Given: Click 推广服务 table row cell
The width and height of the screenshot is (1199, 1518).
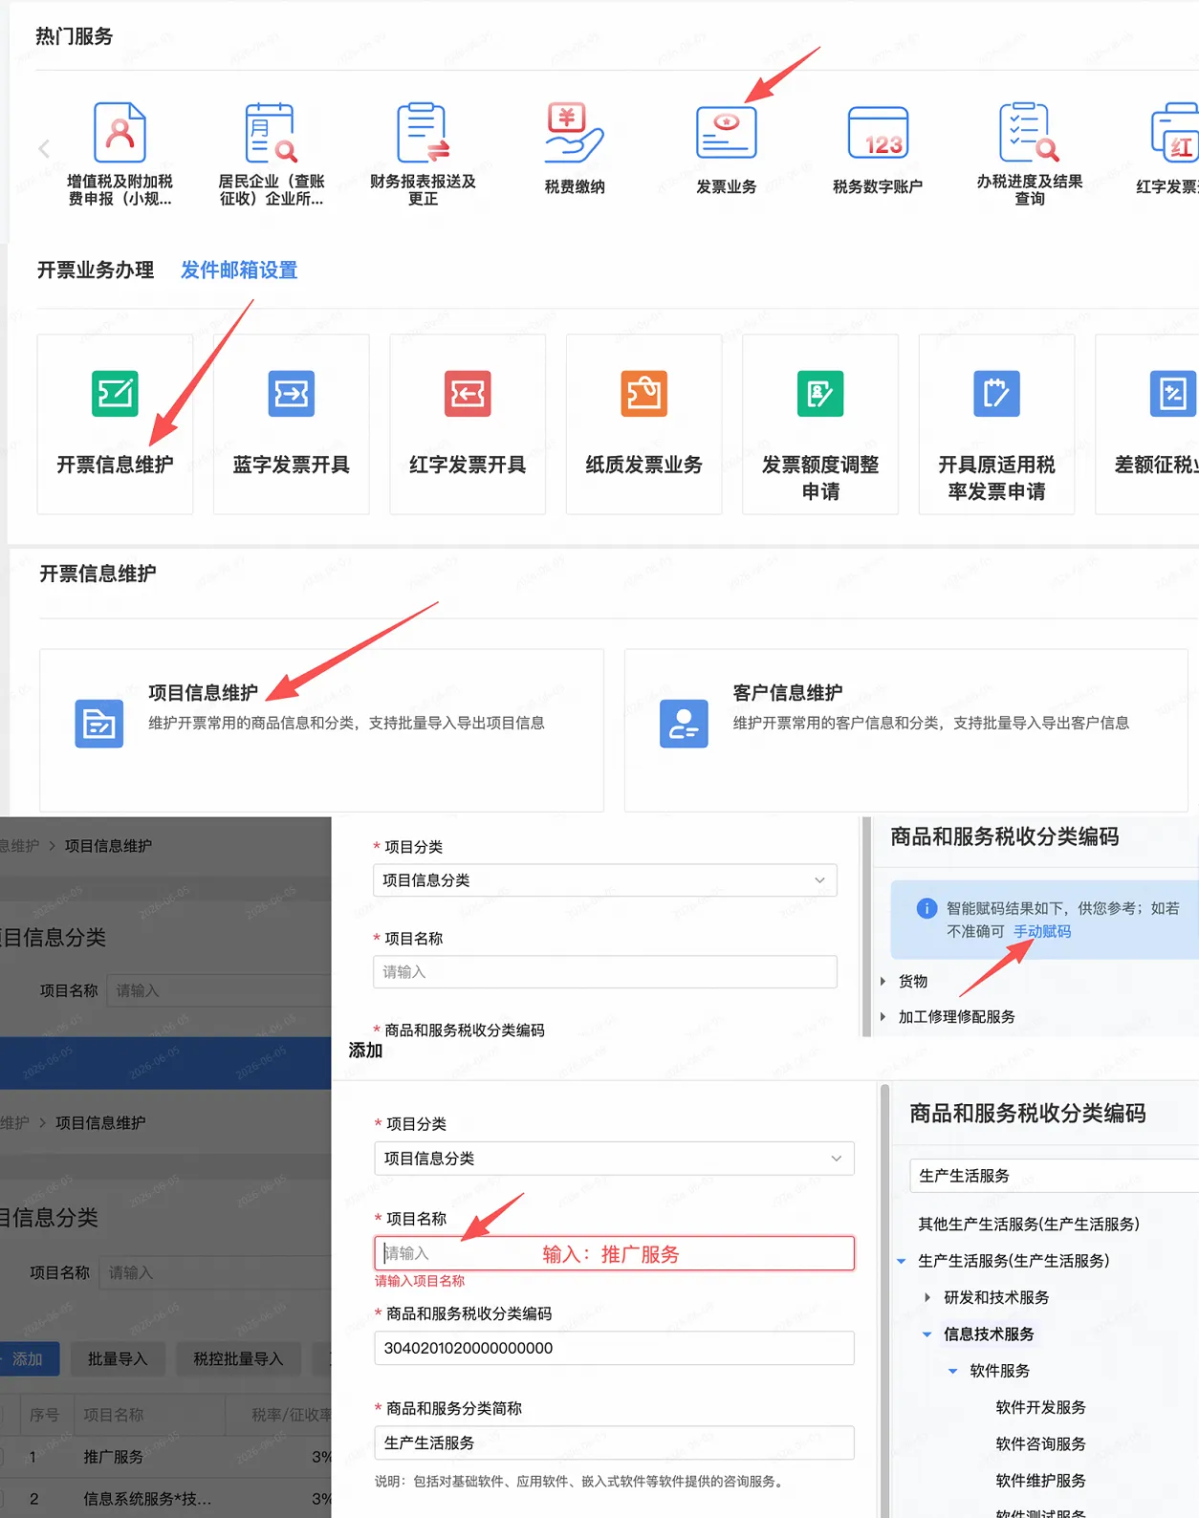Looking at the screenshot, I should pos(113,1457).
